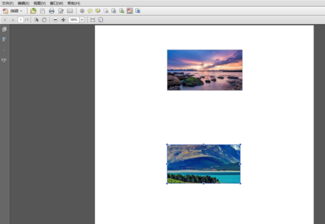Zoom out with the minus button
Screen dimensions: 325x224
[55, 20]
